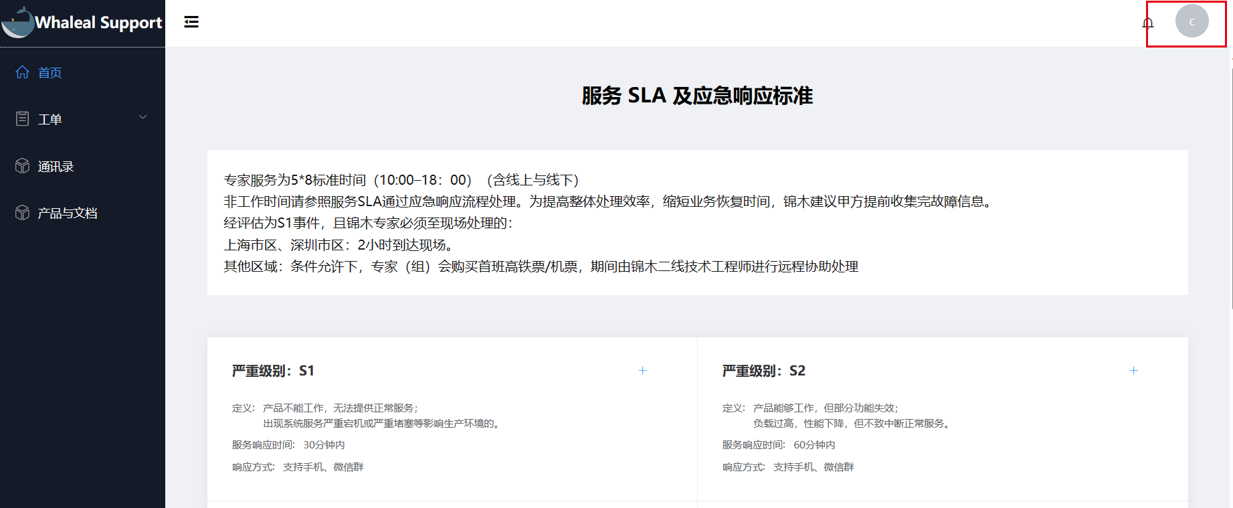1233x508 pixels.
Task: Click the home icon beside 首页
Action: [23, 72]
